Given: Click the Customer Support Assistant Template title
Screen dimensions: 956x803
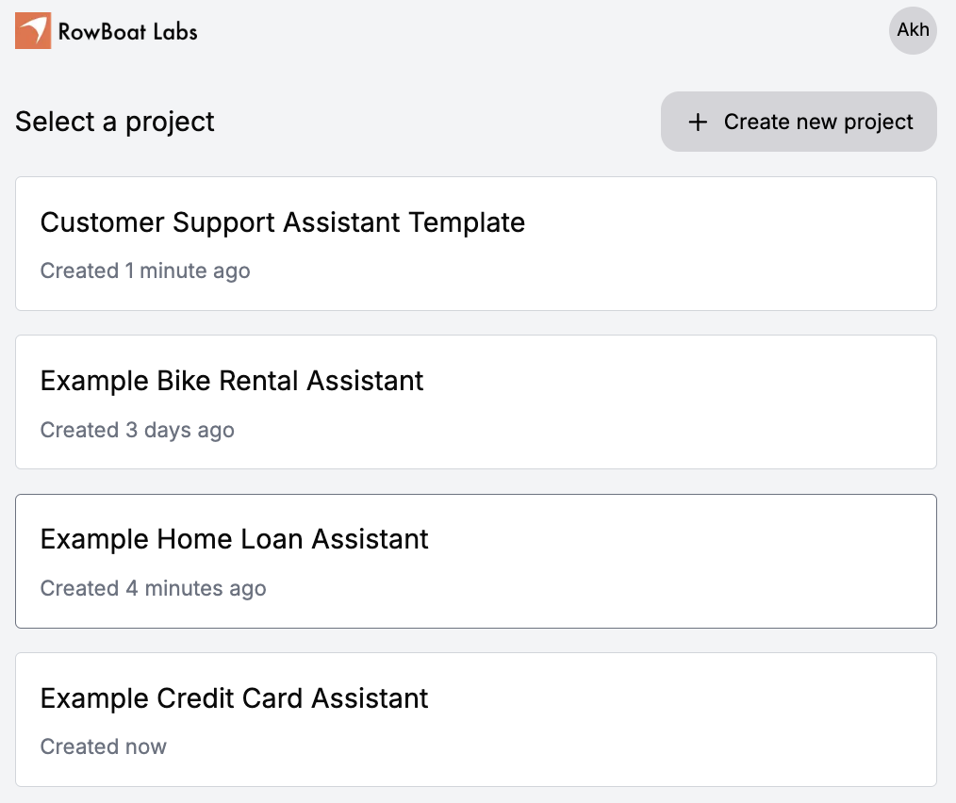Looking at the screenshot, I should click(x=282, y=222).
